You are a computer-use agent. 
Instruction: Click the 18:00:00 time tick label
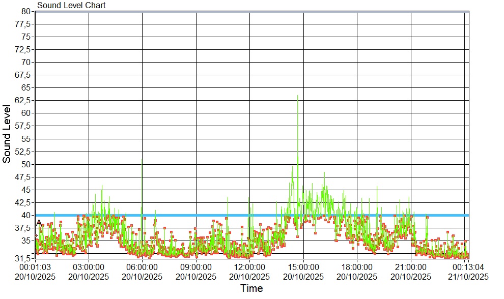tap(357, 267)
